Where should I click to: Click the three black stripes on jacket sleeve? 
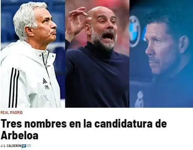[x=14, y=87]
